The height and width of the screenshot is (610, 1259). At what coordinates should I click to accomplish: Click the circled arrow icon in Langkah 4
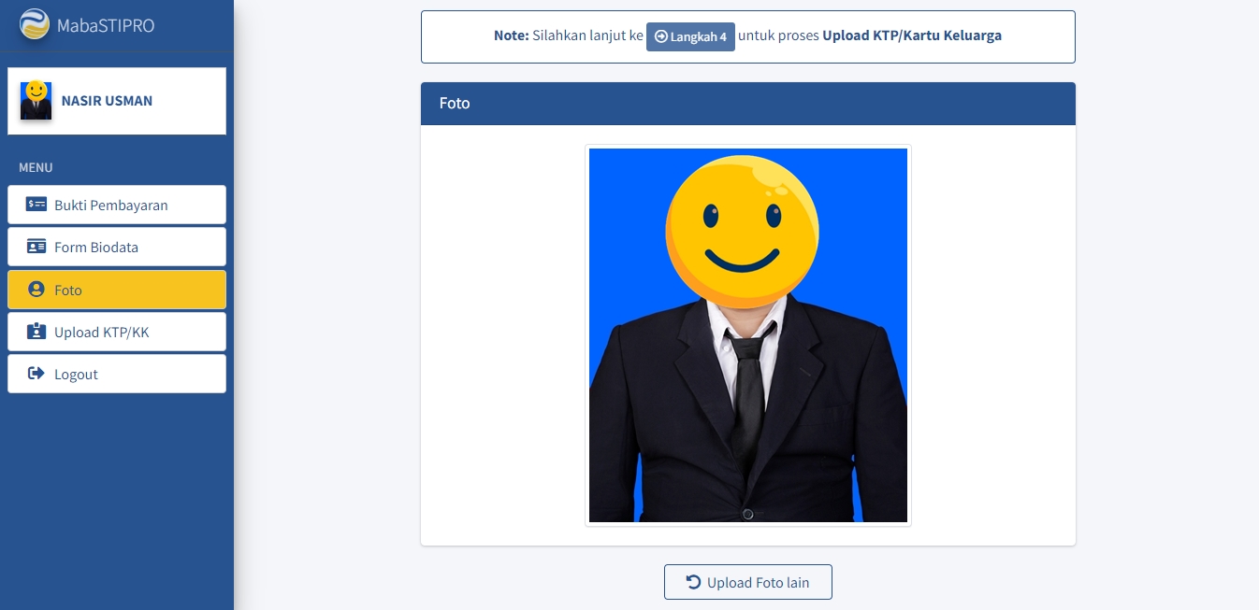(x=661, y=36)
